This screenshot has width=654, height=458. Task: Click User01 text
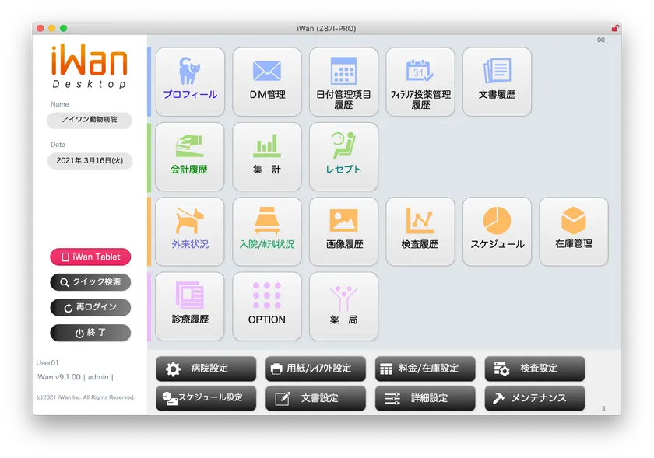point(47,362)
